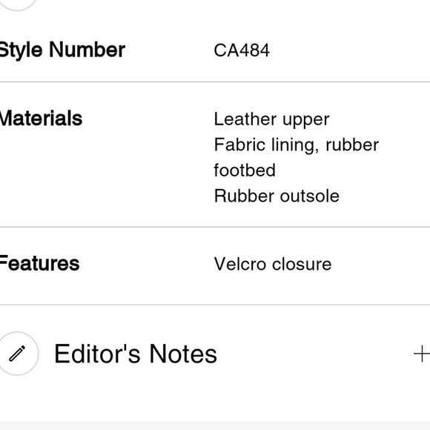
Task: Select the Leather upper text line
Action: pyautogui.click(x=271, y=119)
